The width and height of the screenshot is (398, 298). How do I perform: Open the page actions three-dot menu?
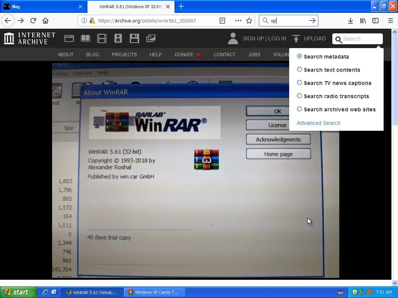pyautogui.click(x=238, y=21)
